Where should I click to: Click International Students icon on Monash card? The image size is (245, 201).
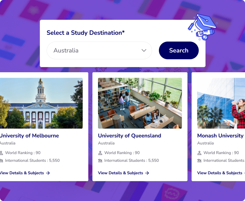[199, 160]
